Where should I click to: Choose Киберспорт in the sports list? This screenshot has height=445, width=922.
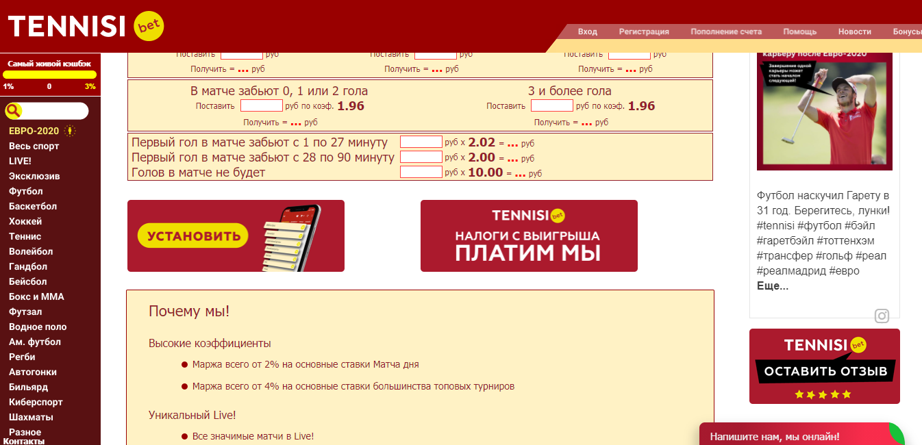[36, 402]
